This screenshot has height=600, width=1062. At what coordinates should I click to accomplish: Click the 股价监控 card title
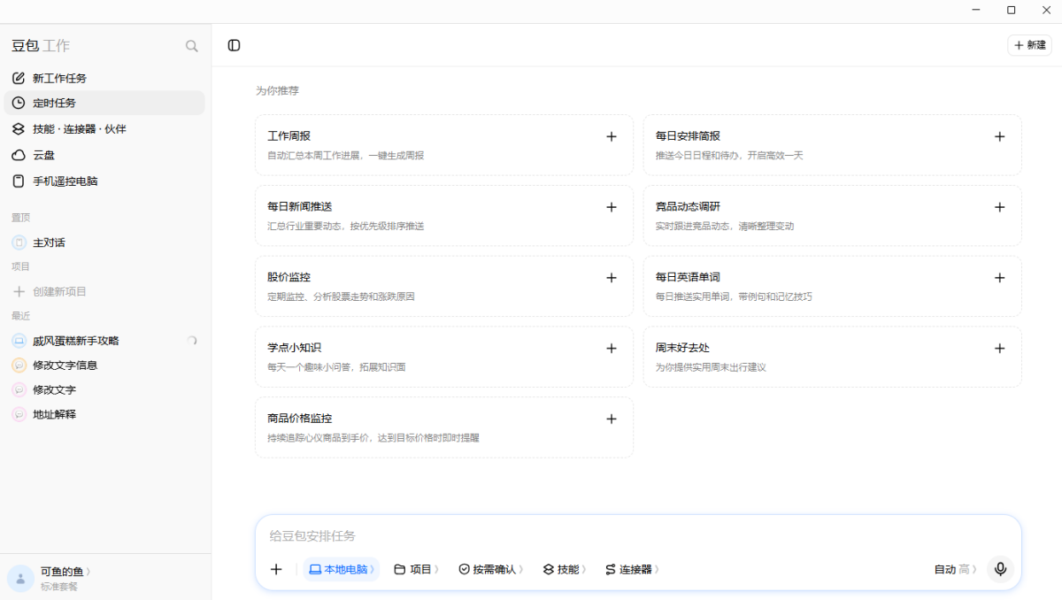coord(289,277)
